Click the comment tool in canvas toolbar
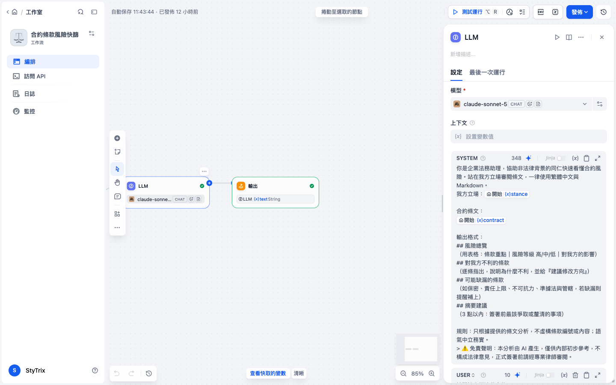Image resolution: width=616 pixels, height=385 pixels. tap(117, 197)
